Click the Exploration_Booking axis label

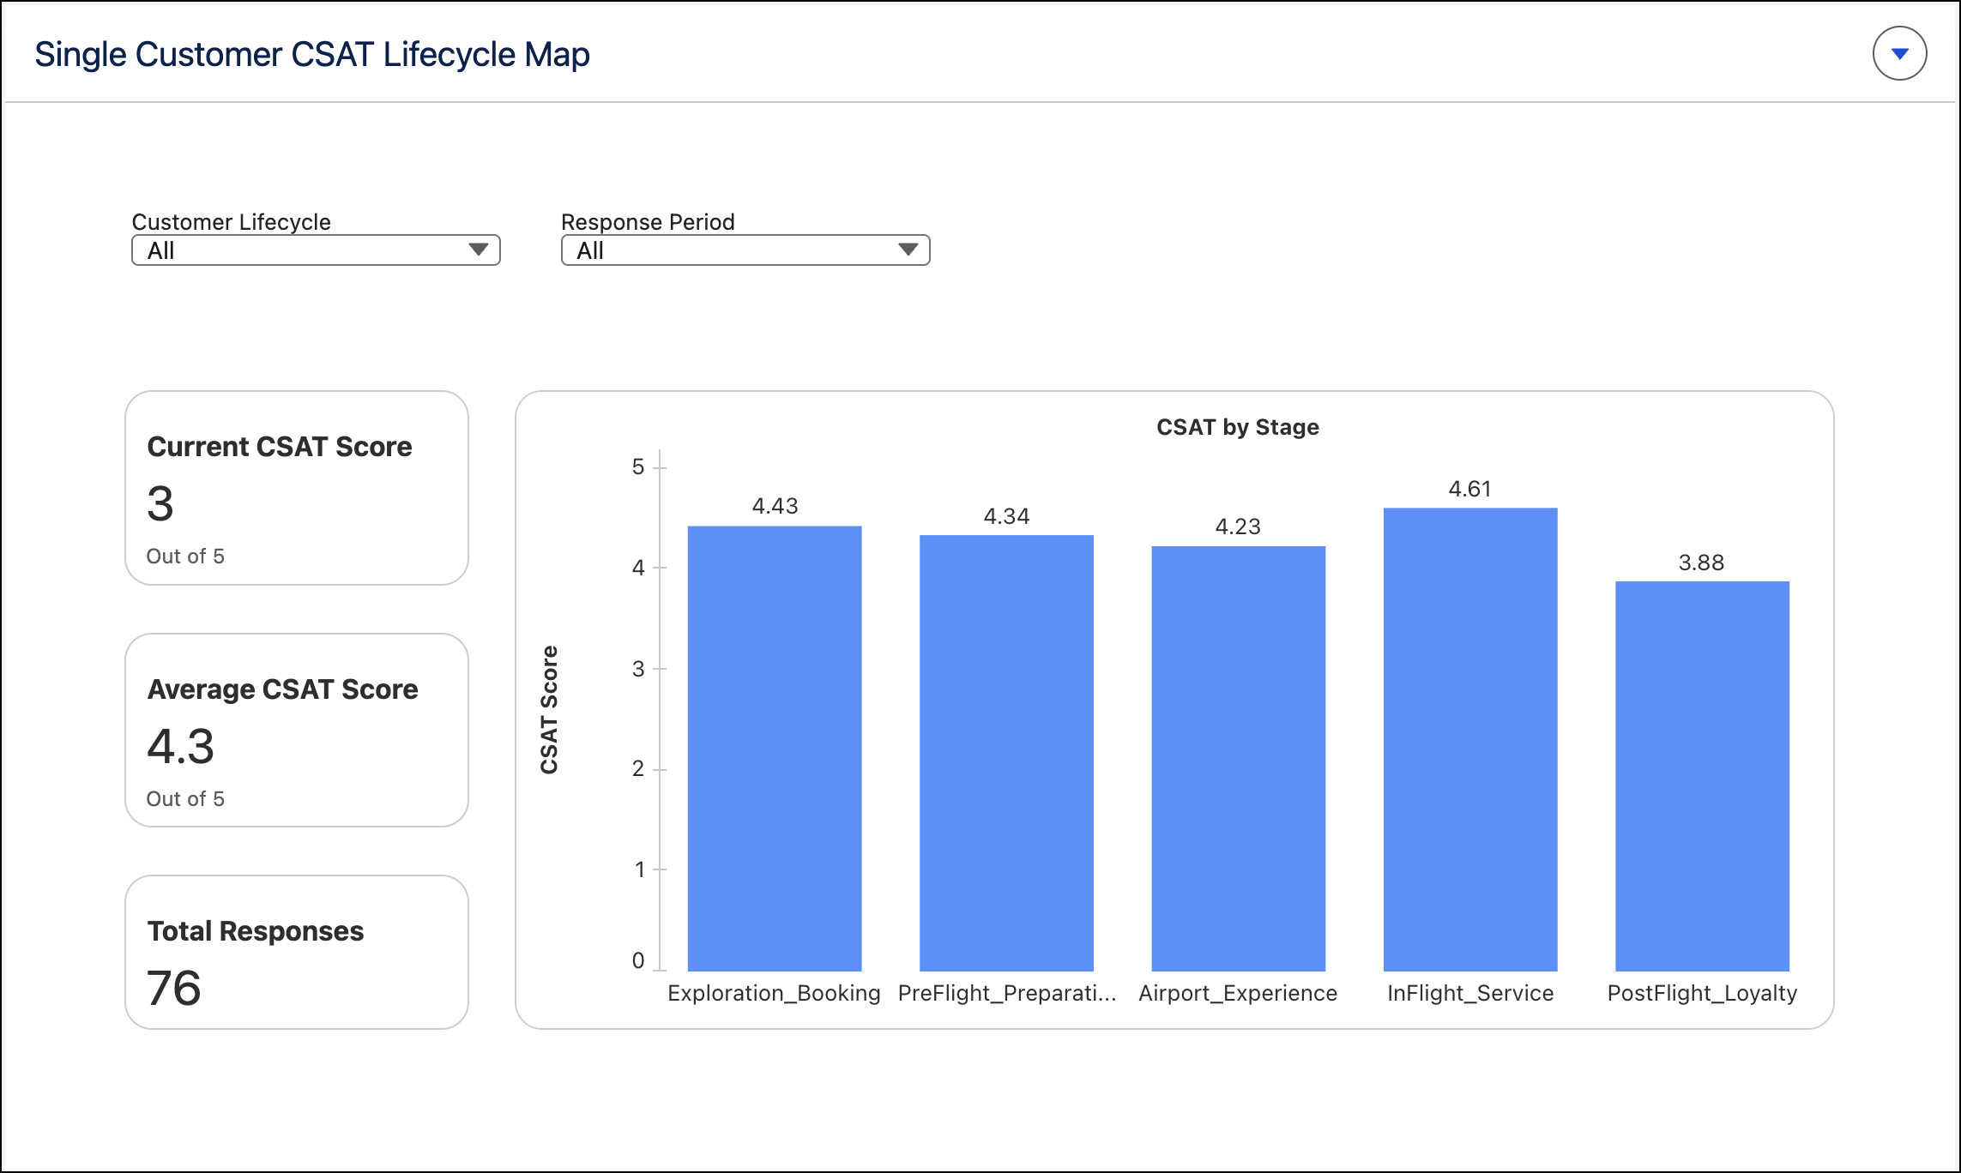[x=774, y=993]
